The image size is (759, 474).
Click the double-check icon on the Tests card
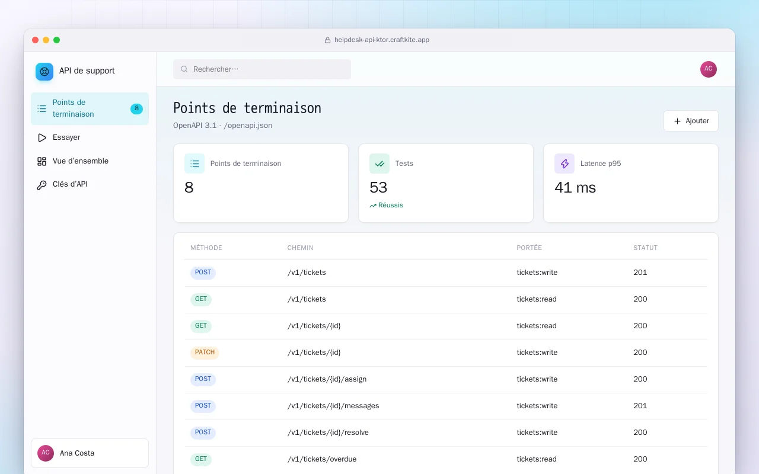coord(379,164)
